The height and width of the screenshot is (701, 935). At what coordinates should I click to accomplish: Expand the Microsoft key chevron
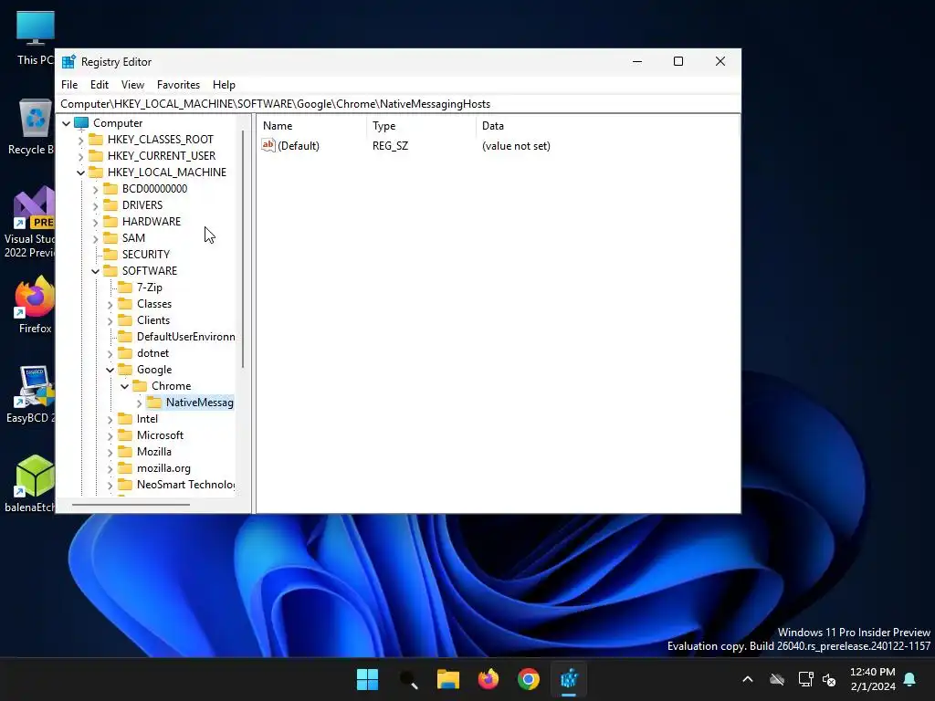[110, 435]
